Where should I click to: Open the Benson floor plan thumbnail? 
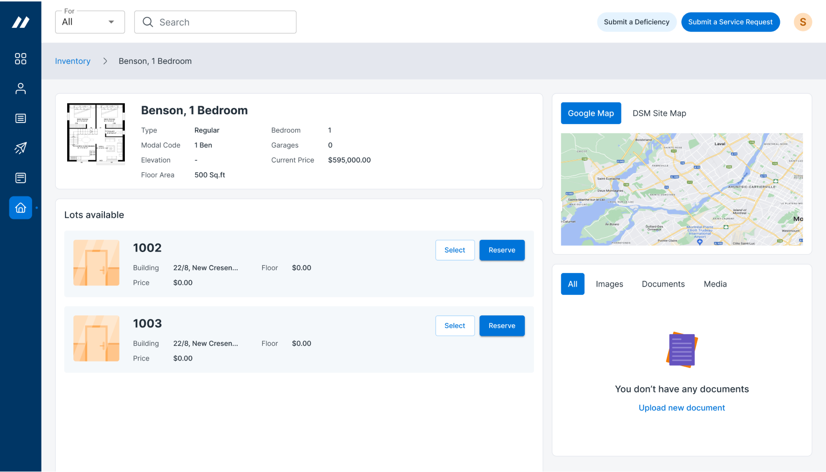tap(96, 133)
